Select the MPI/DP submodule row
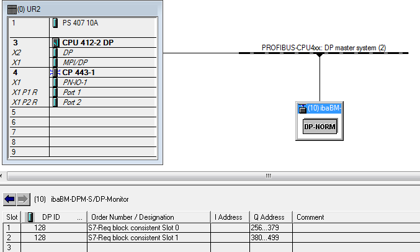The image size is (420, 252). point(83,63)
